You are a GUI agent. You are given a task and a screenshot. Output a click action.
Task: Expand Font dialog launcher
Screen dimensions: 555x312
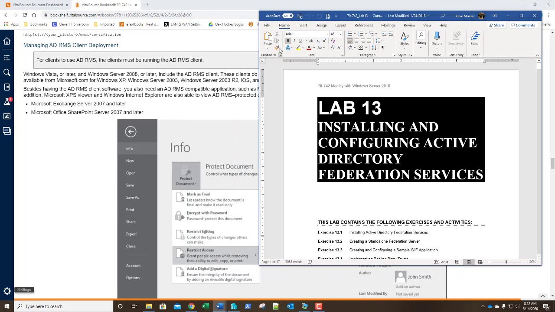(x=342, y=55)
